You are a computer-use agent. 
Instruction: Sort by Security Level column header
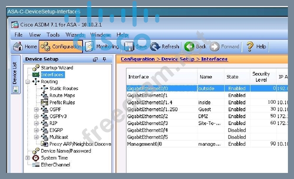click(261, 77)
